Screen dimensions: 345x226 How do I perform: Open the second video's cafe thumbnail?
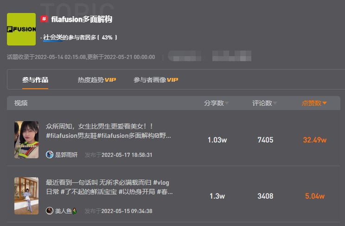click(26, 196)
